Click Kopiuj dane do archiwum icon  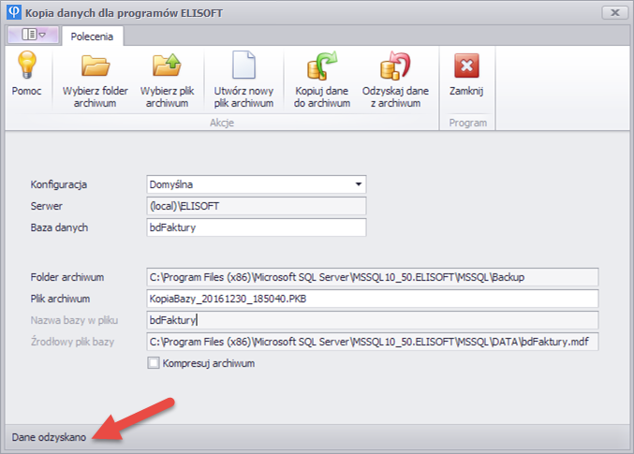(322, 66)
